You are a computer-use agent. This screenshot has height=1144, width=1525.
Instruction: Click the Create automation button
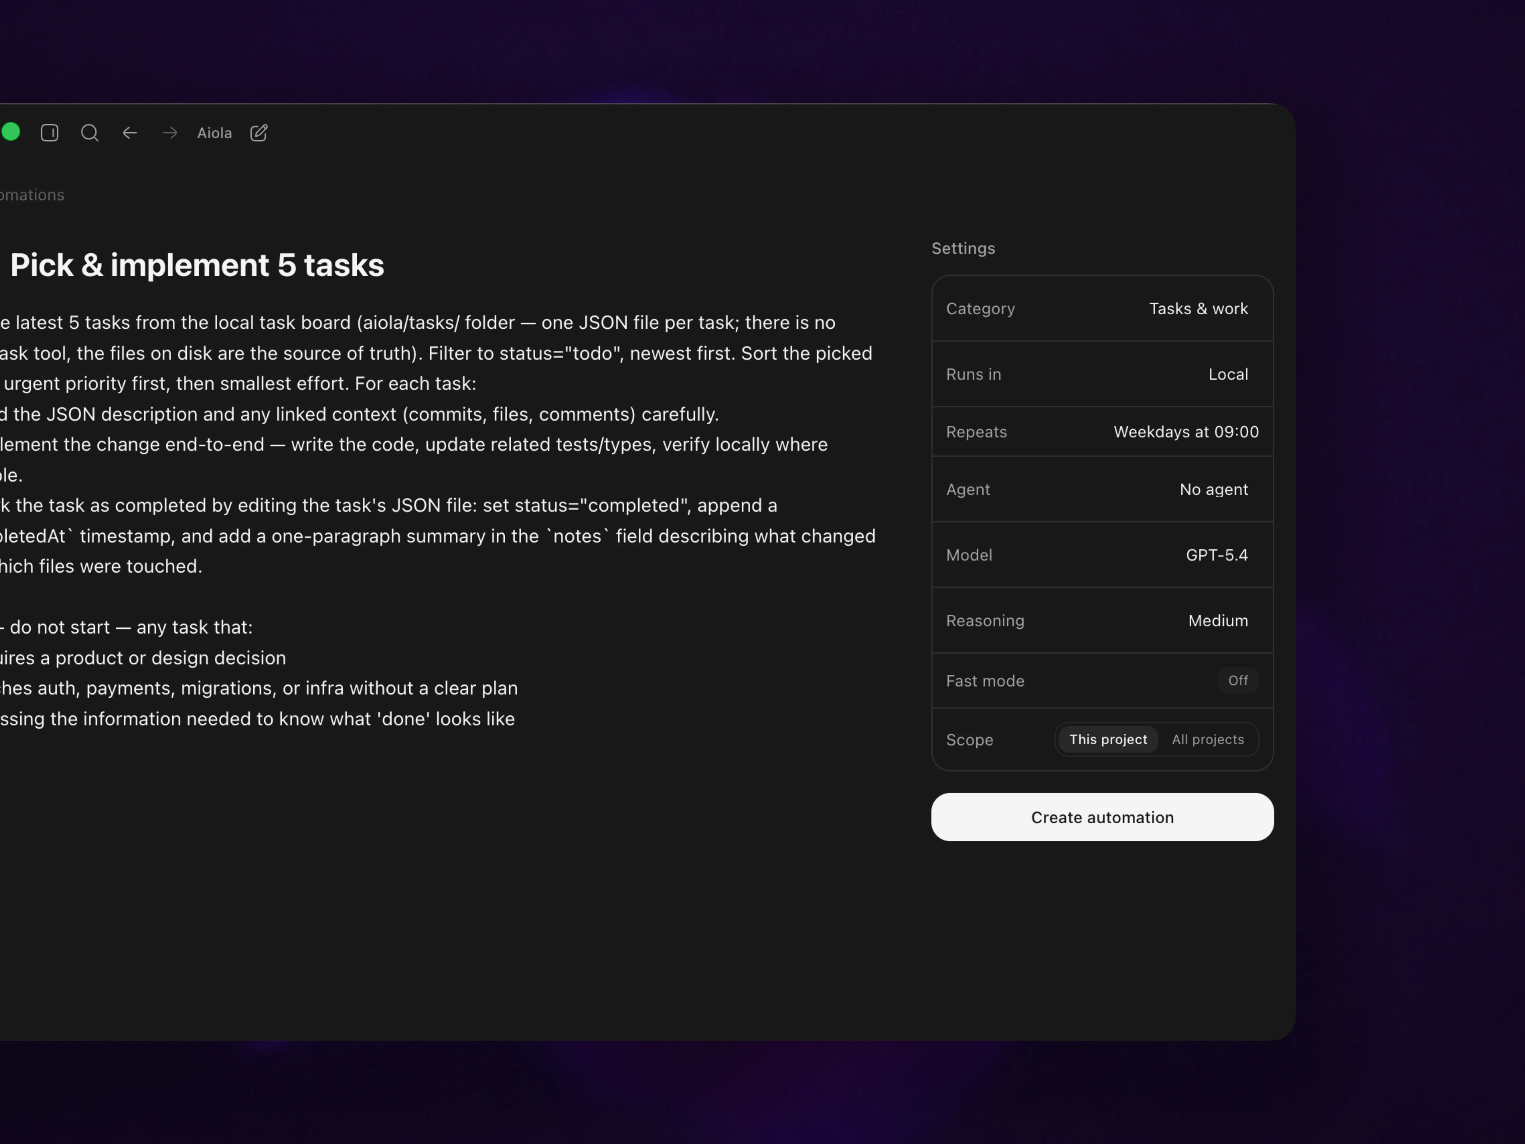tap(1102, 817)
